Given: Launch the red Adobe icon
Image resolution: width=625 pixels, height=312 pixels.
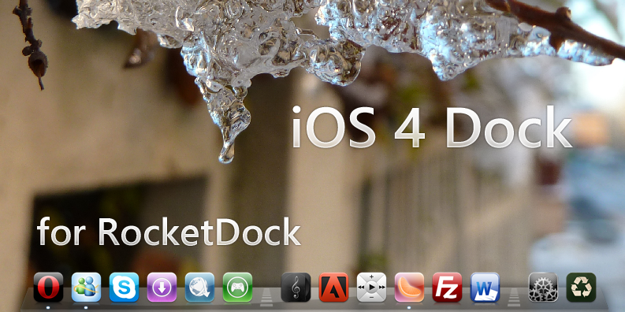Looking at the screenshot, I should coord(333,287).
